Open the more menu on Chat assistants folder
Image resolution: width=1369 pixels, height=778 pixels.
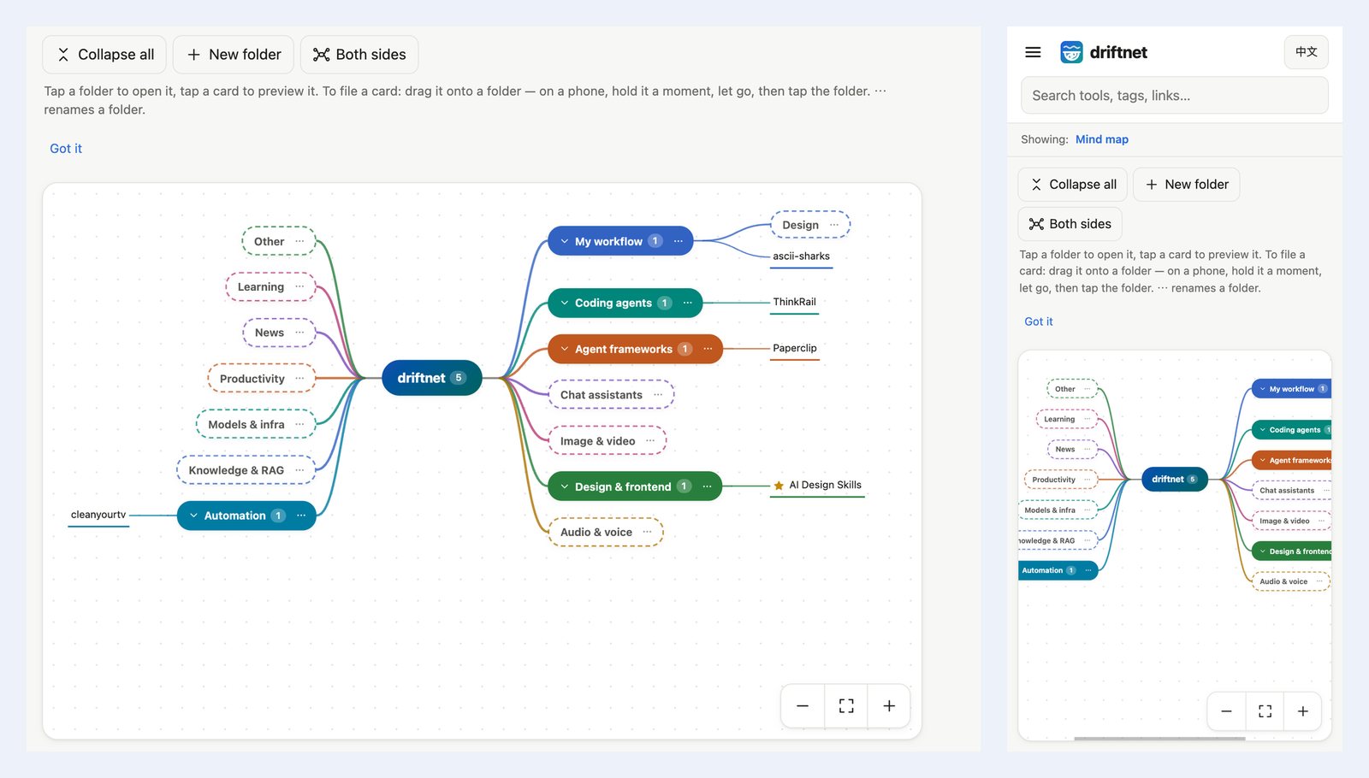658,395
